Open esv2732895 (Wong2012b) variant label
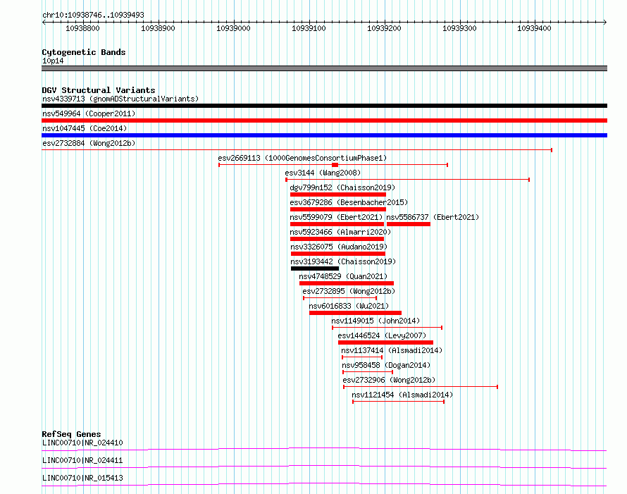This screenshot has height=494, width=627. [x=349, y=291]
